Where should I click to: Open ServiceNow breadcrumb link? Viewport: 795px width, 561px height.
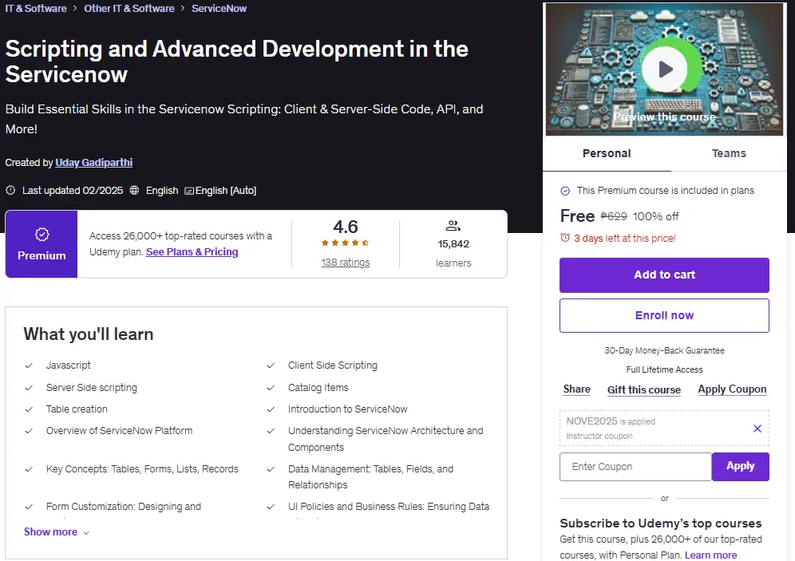pyautogui.click(x=219, y=9)
